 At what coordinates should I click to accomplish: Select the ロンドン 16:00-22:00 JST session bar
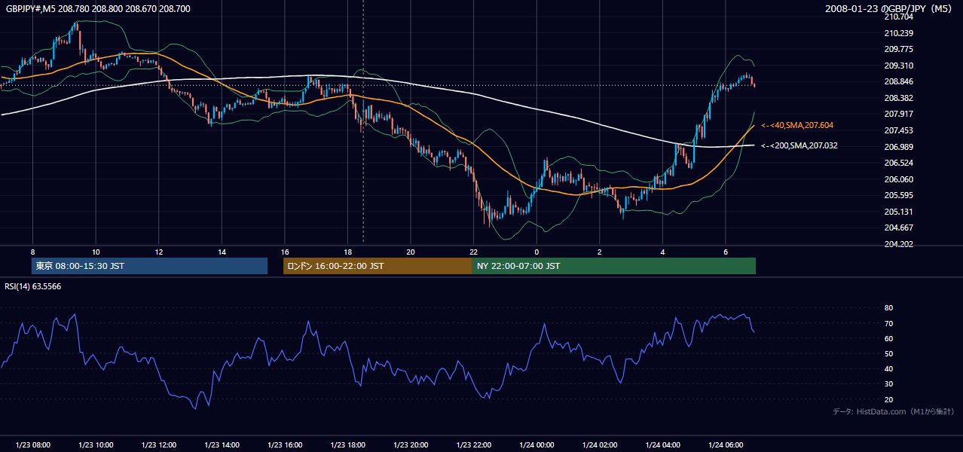(x=378, y=266)
